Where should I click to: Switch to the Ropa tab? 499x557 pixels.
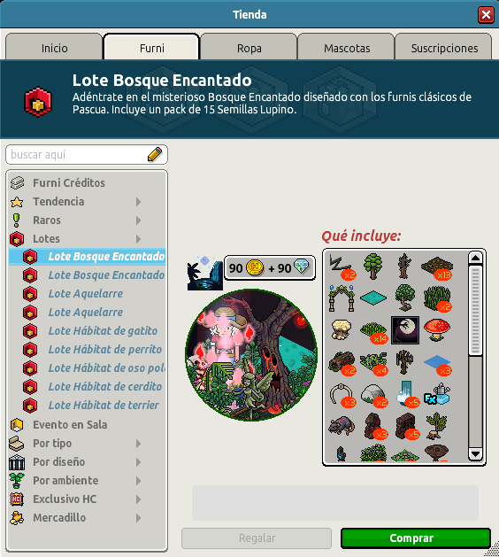point(249,47)
